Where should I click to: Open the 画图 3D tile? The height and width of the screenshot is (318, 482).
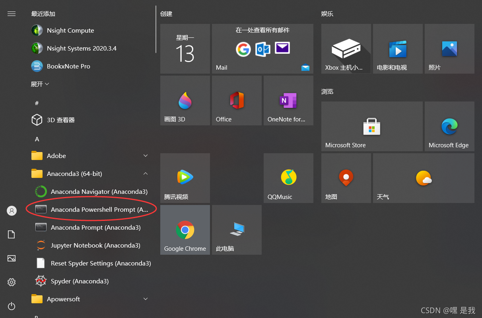pos(185,100)
